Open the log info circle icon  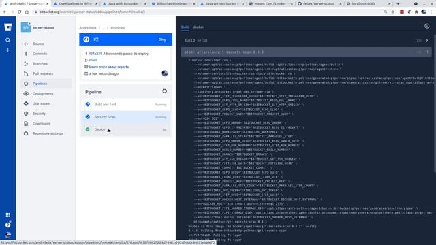click(427, 26)
